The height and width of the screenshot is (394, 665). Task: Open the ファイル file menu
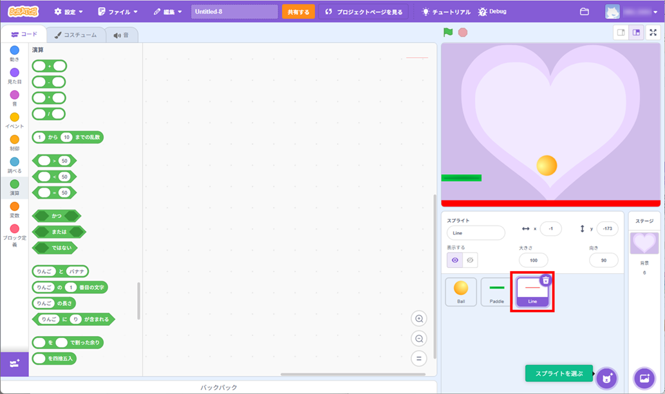118,12
